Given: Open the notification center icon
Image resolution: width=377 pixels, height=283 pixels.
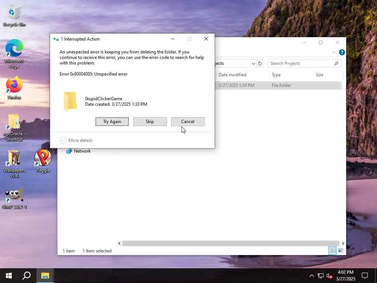Looking at the screenshot, I should coord(365,276).
